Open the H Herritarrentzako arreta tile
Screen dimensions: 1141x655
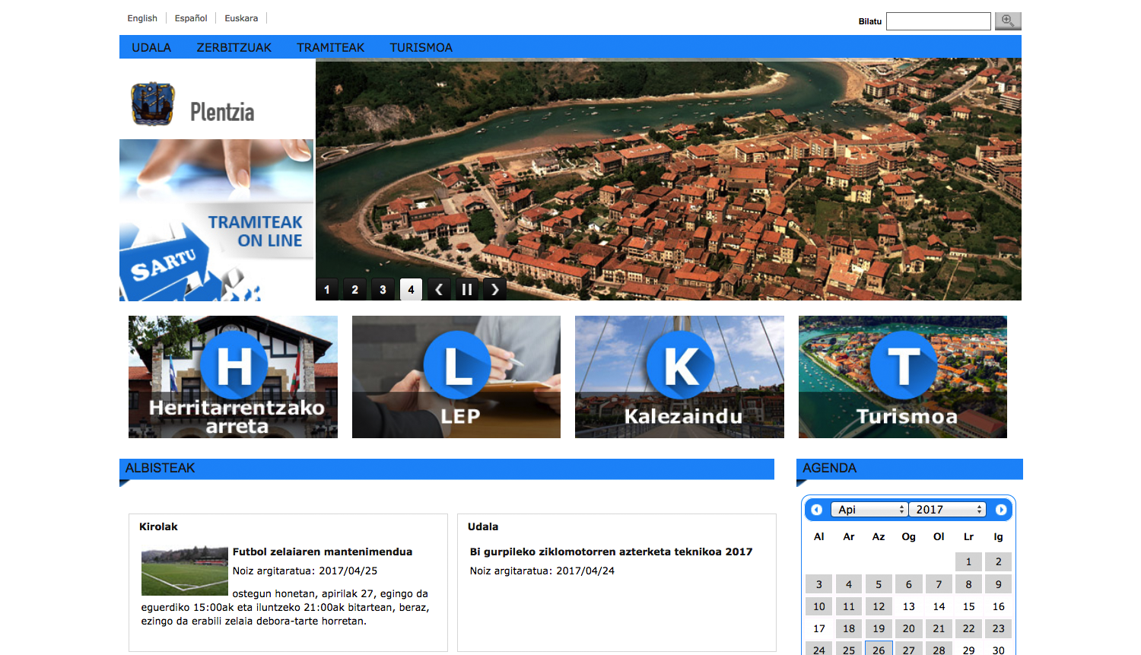click(233, 377)
